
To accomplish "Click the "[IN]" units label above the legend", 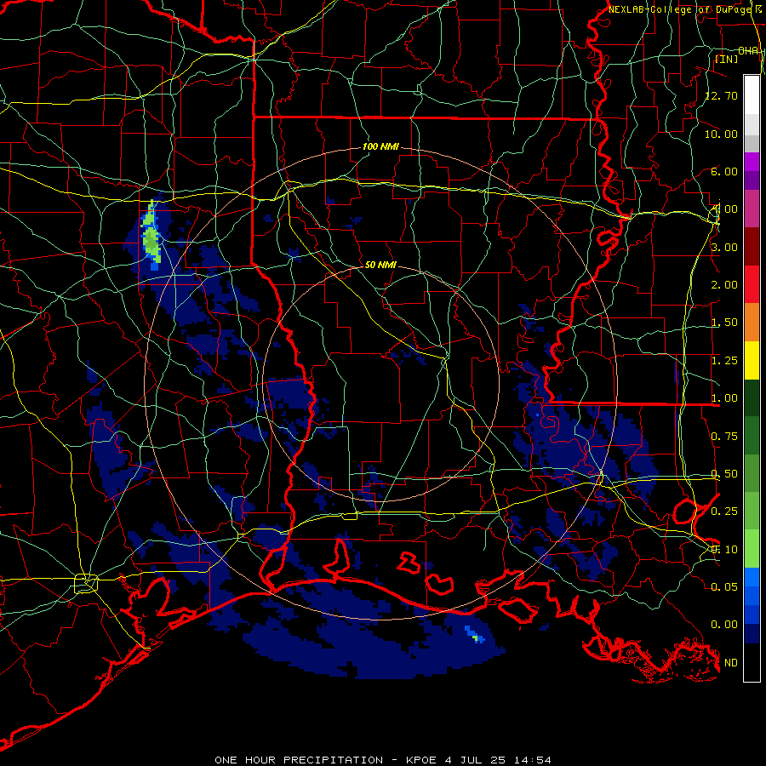I will (727, 59).
